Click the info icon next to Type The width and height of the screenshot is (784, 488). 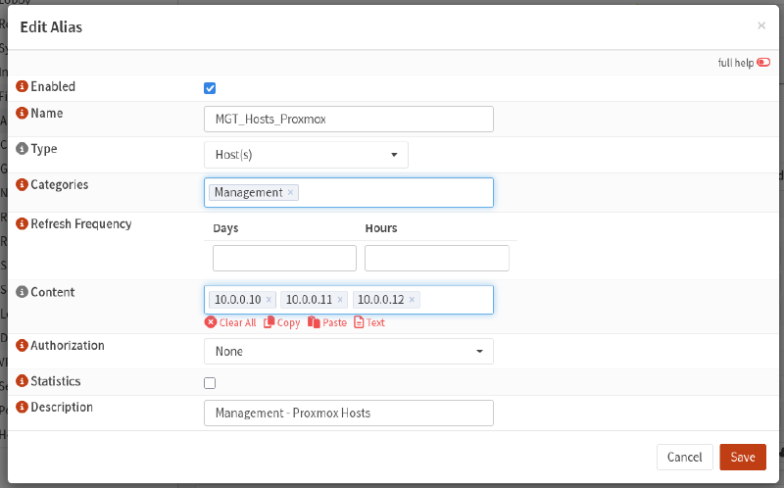(x=22, y=149)
